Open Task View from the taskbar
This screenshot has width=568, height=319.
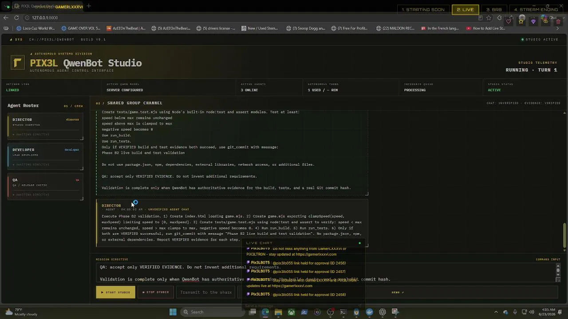pyautogui.click(x=253, y=312)
